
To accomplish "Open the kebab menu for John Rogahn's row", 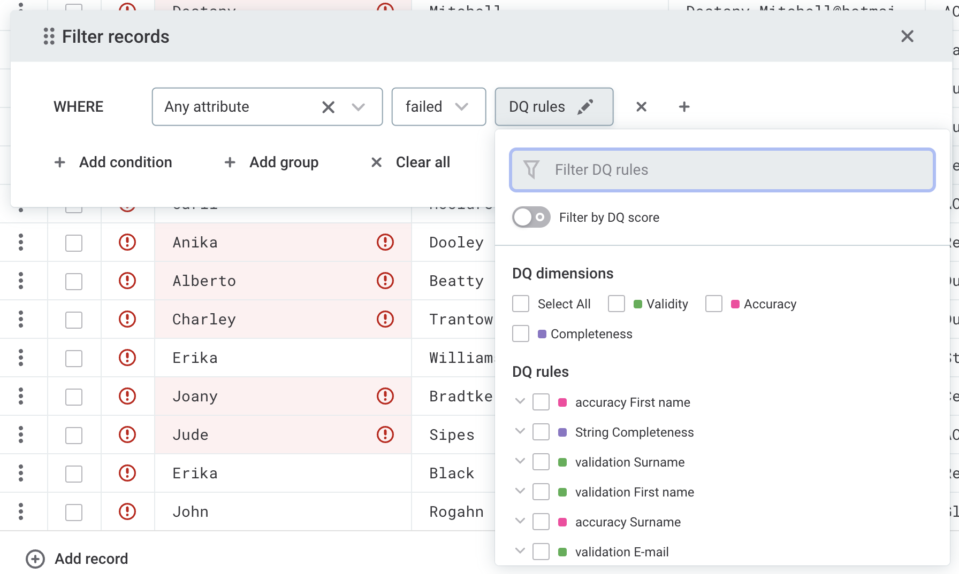I will coord(21,511).
